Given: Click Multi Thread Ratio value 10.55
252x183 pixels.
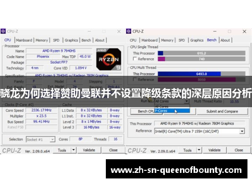Looking at the screenshot, I should pos(234,102).
